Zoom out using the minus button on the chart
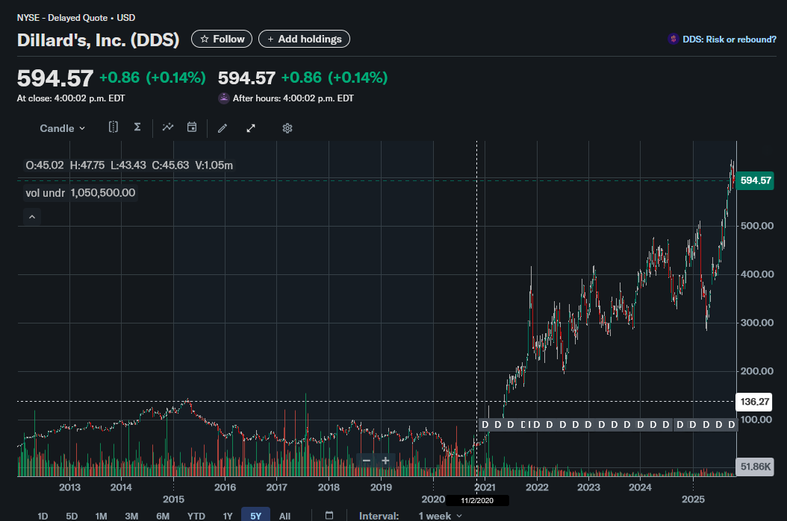 click(367, 461)
